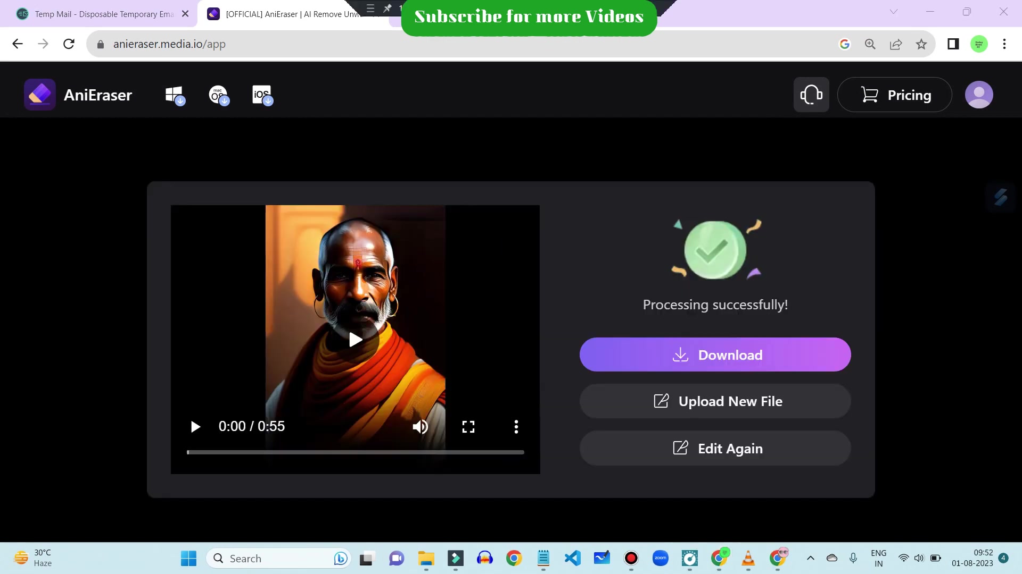Image resolution: width=1022 pixels, height=574 pixels.
Task: Expand the browser profile dropdown
Action: (x=978, y=44)
